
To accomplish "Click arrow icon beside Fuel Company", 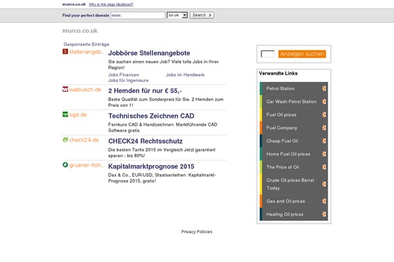I will coord(324,128).
